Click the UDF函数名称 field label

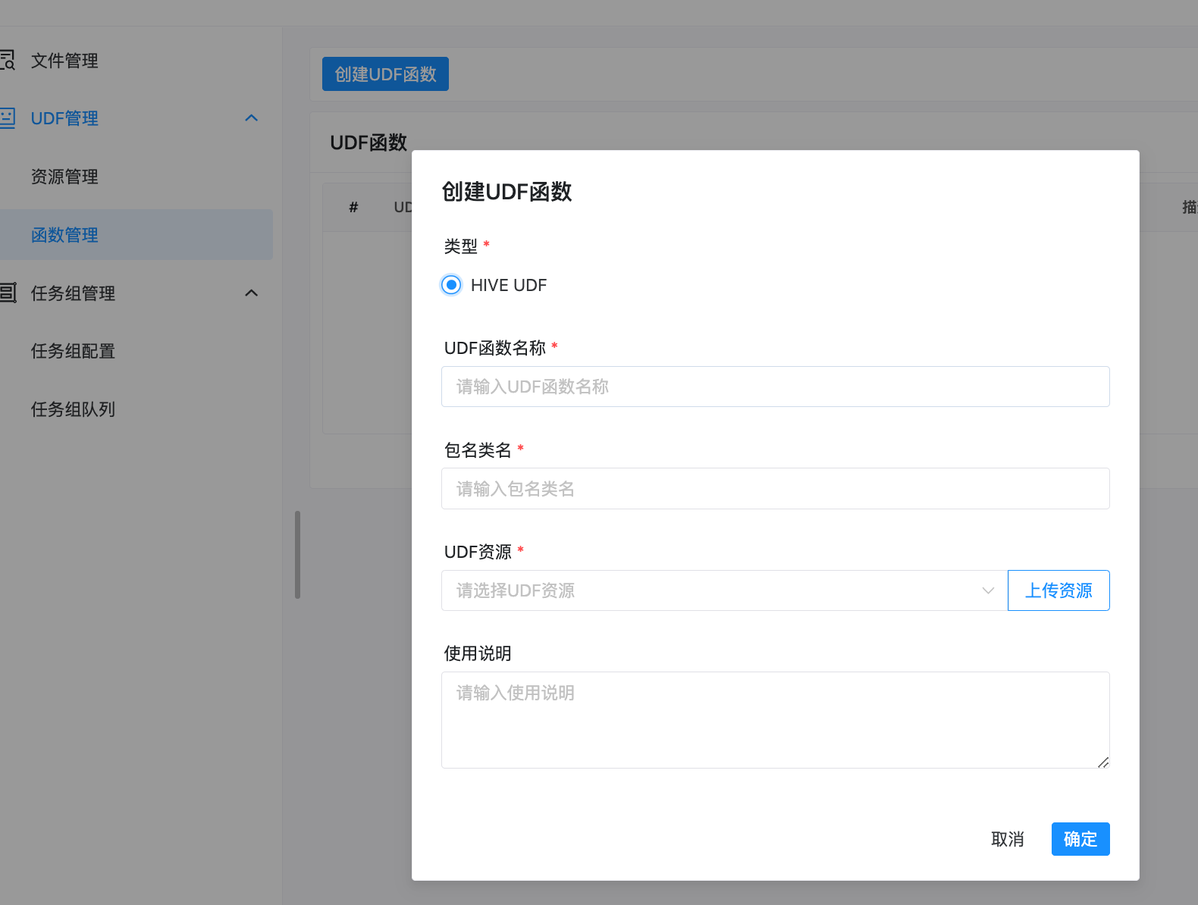[495, 348]
